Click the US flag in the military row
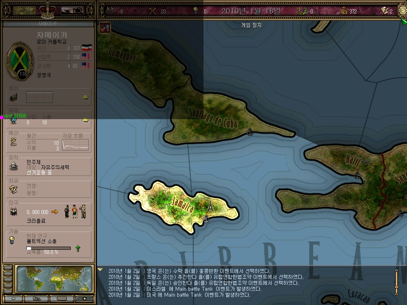The image size is (407, 305). pos(87,66)
